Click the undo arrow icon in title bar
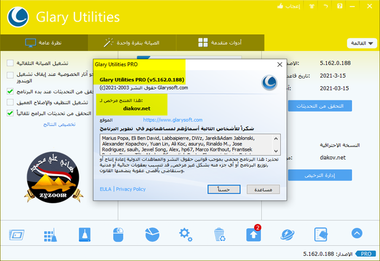 click(x=326, y=6)
